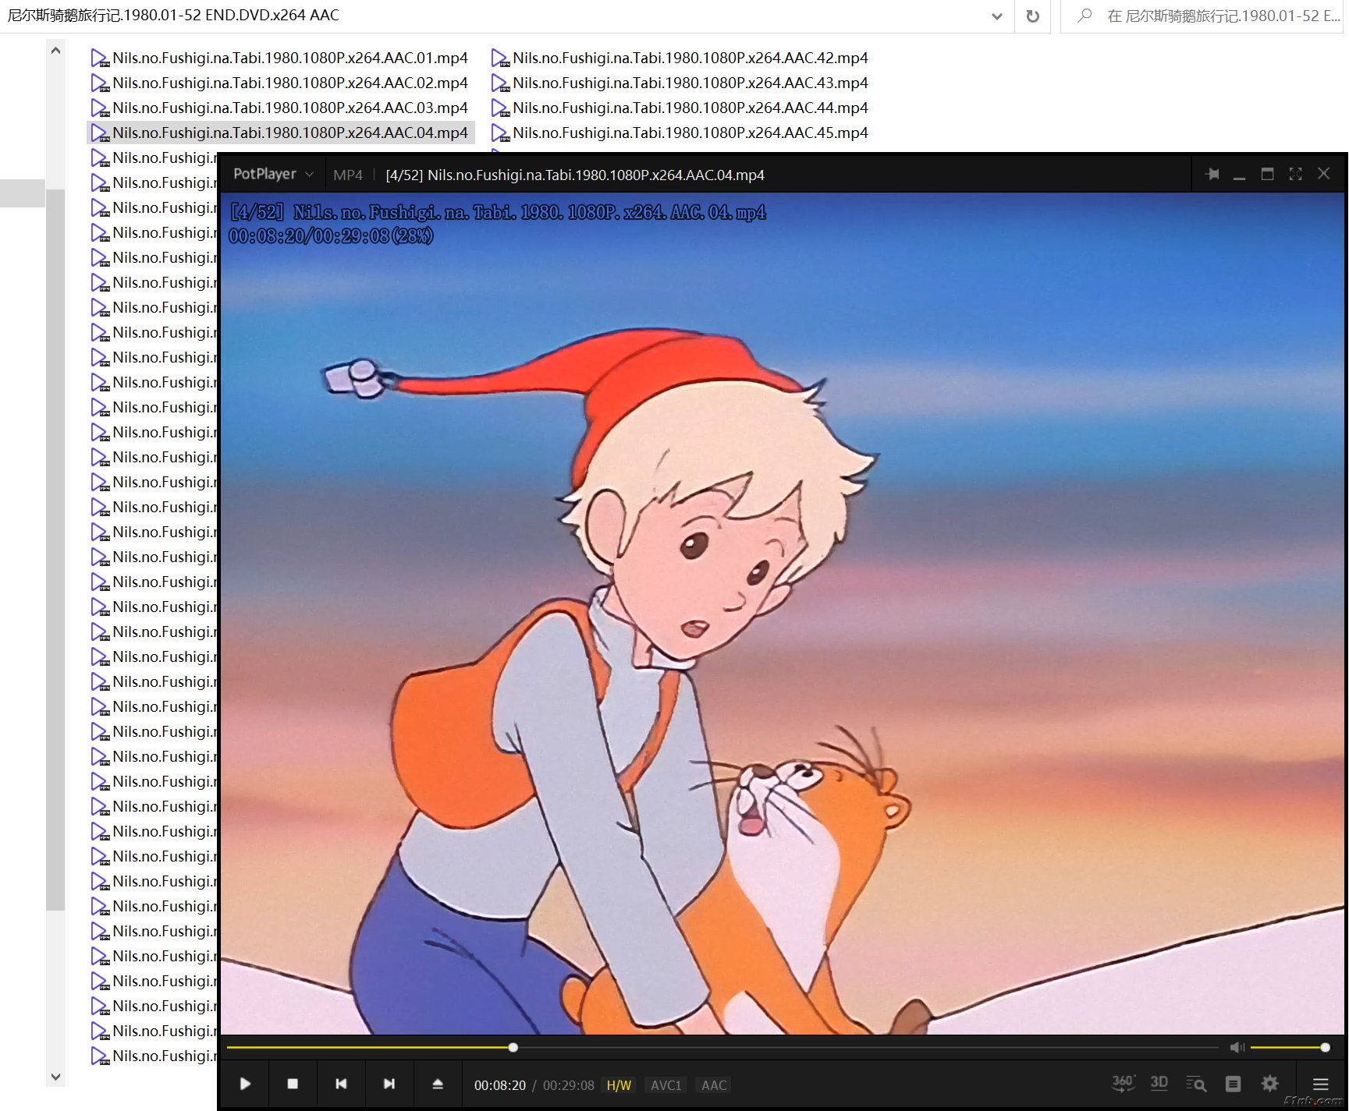The height and width of the screenshot is (1111, 1349).
Task: Open the PotPlayer main menu dropdown
Action: (x=273, y=174)
